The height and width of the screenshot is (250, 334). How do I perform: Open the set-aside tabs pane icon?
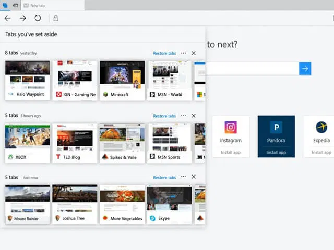[5, 5]
